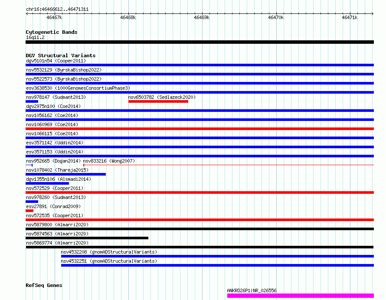Select variant nsv1056162 (Coe2014)
The image size is (386, 300).
pyautogui.click(x=52, y=115)
